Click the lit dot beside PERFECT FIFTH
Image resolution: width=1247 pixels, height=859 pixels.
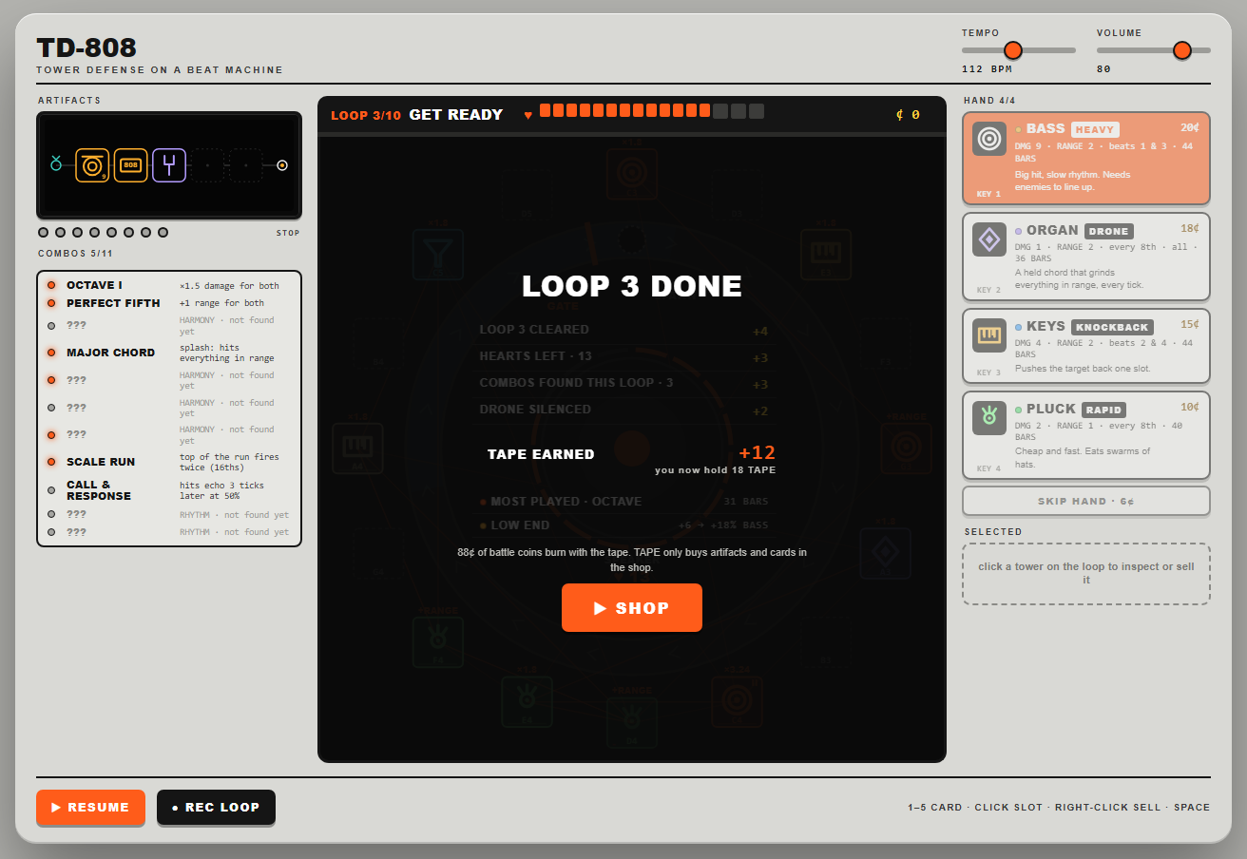coord(51,303)
